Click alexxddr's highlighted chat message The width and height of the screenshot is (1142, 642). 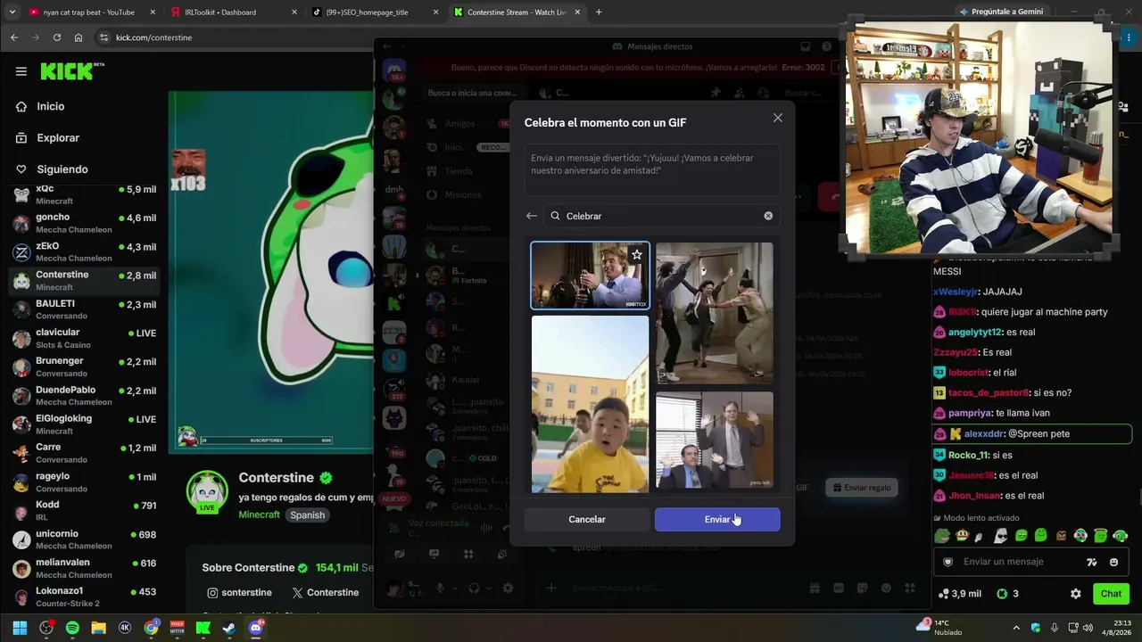point(1032,434)
